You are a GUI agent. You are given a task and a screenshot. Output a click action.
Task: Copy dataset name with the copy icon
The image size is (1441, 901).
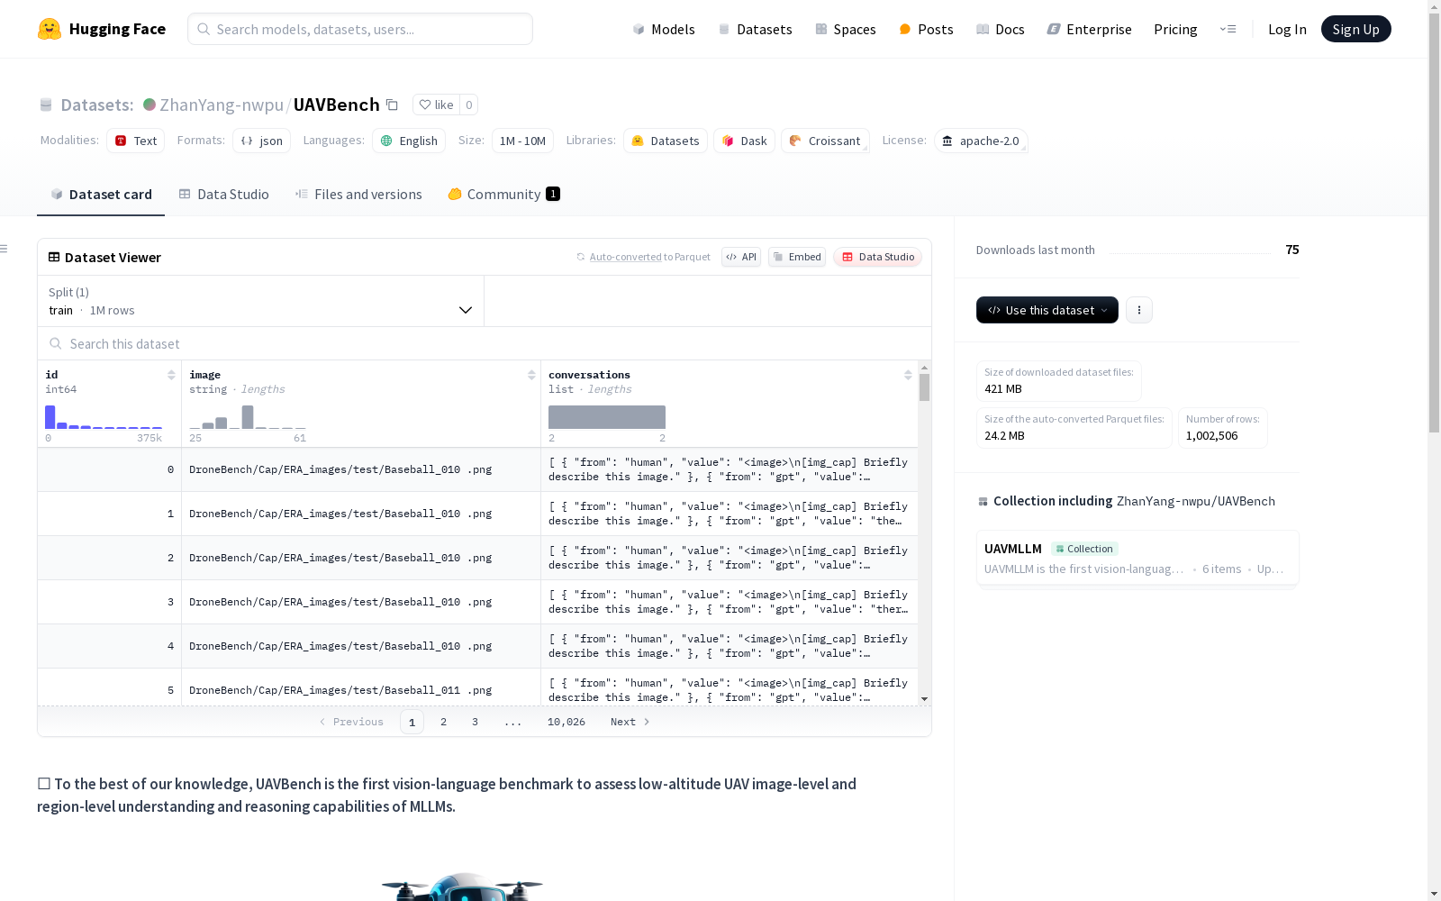392,105
